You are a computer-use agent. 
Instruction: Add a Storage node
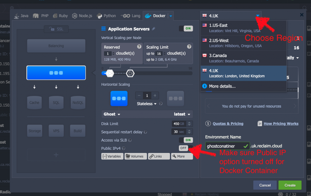click(35, 131)
